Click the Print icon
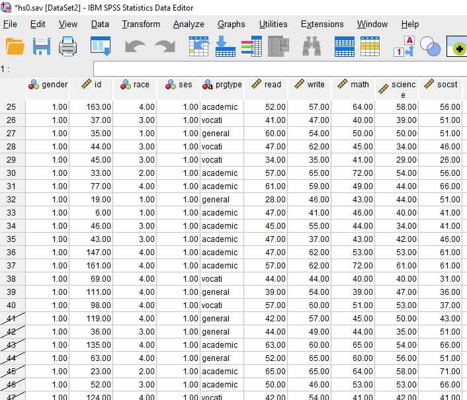 pos(68,46)
